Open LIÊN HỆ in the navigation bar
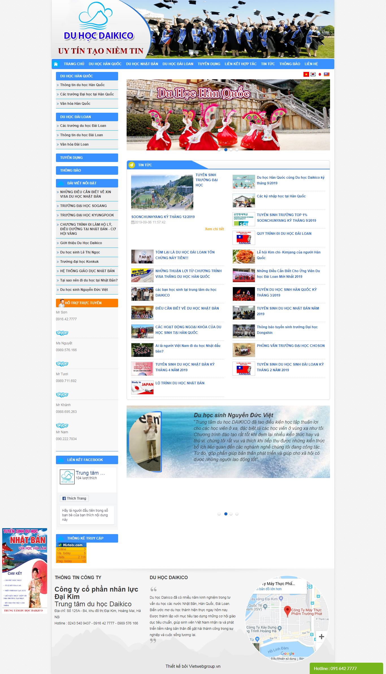 [311, 64]
